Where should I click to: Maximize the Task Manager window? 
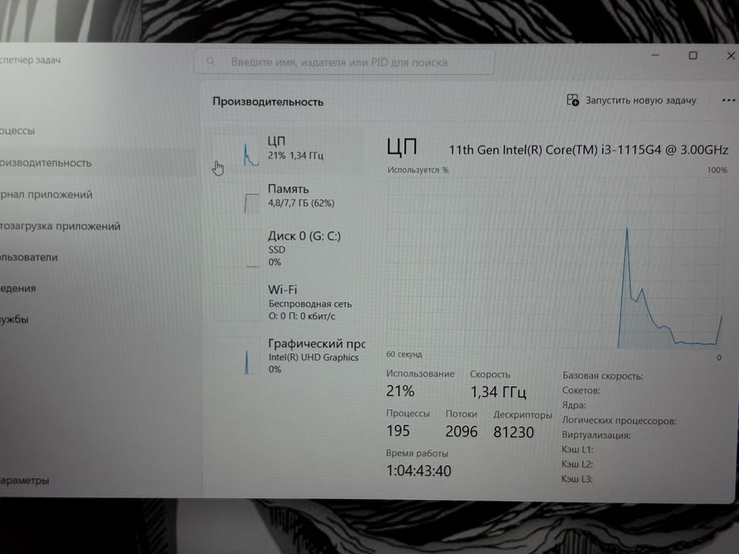[693, 55]
